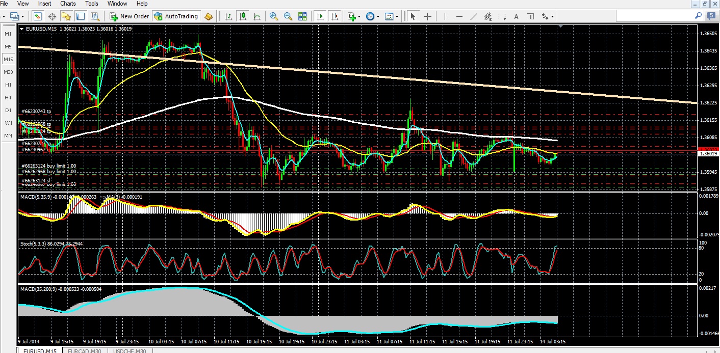Image resolution: width=720 pixels, height=353 pixels.
Task: Open the Help menu
Action: (142, 4)
